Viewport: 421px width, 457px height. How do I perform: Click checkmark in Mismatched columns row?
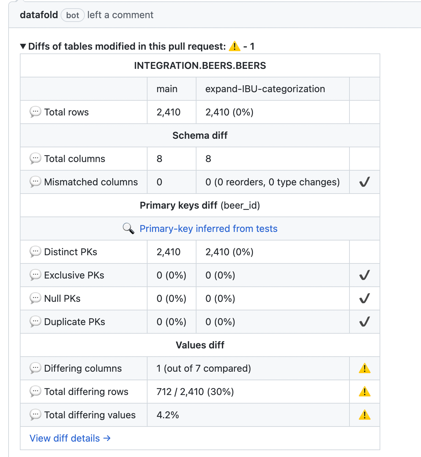coord(365,182)
